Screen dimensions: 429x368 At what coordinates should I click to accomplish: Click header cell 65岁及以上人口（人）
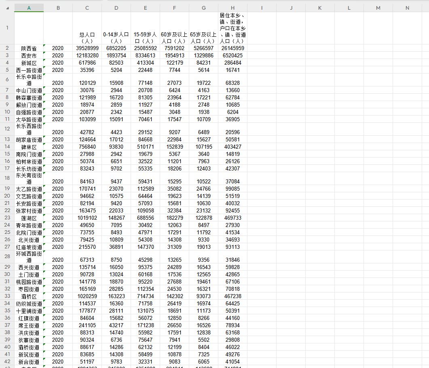[203, 28]
